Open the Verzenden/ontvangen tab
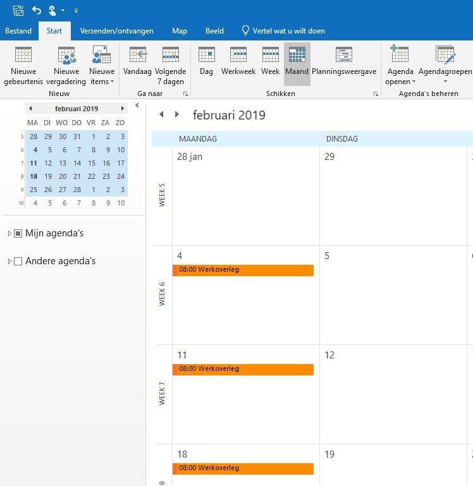The image size is (473, 486). coord(116,31)
